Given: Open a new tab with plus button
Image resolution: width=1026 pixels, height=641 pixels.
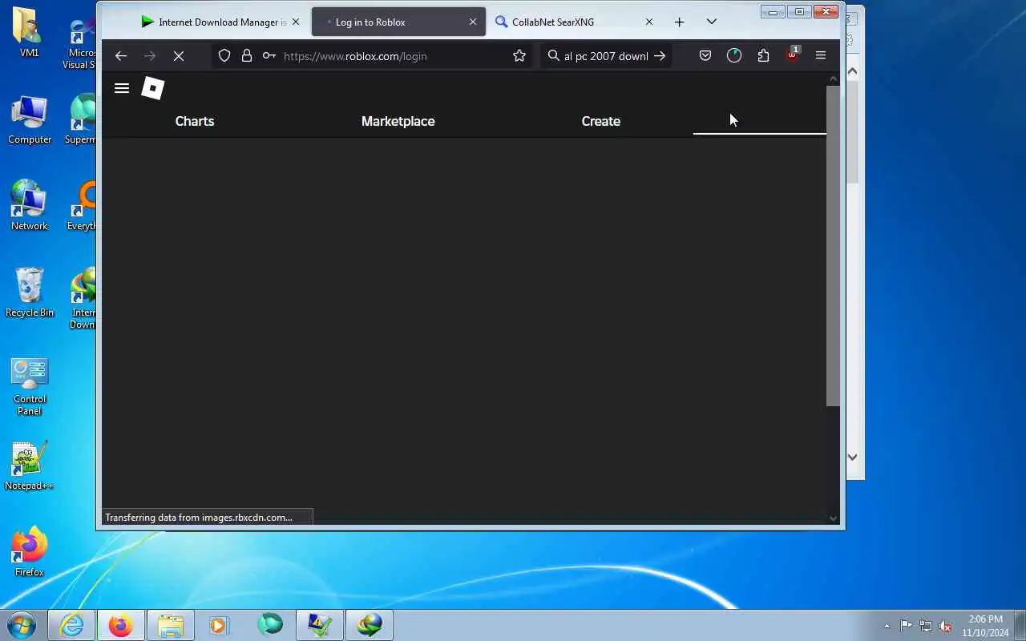Looking at the screenshot, I should pos(680,22).
